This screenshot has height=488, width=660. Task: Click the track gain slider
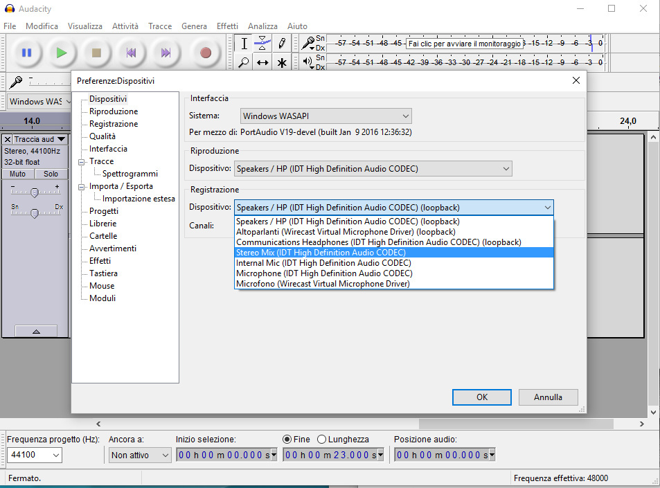coord(35,192)
